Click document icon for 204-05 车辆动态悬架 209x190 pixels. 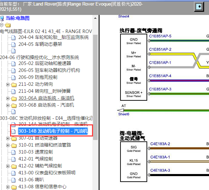14,44
